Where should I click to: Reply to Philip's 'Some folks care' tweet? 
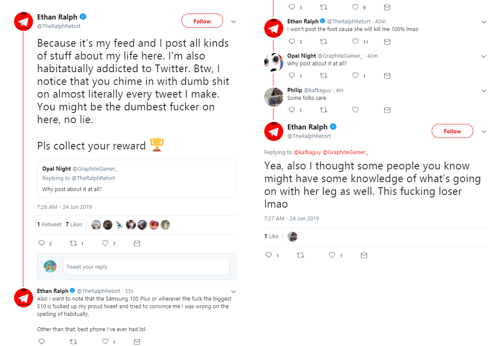(292, 110)
